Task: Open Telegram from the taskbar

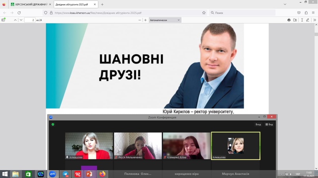Action: coord(65,174)
